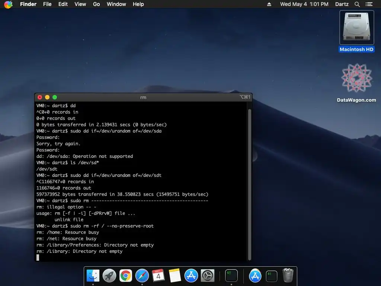This screenshot has width=381, height=286.
Task: Click 'rm: /net: Resource busy' line
Action: coord(66,239)
